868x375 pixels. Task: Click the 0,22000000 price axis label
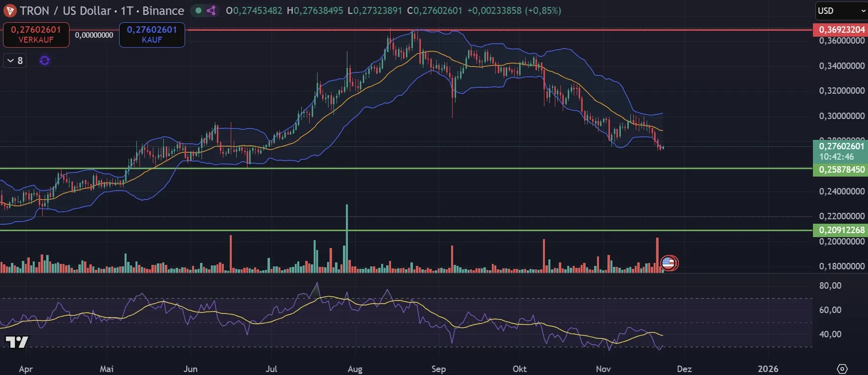tap(842, 216)
